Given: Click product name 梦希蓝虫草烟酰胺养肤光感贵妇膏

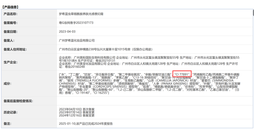Looking at the screenshot, I should coord(81,14).
